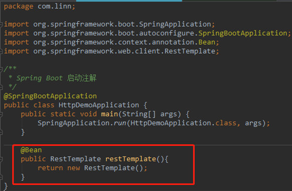Image resolution: width=292 pixels, height=191 pixels.
Task: Click the 'Spring Boot 启动注解' comment text
Action: point(56,78)
